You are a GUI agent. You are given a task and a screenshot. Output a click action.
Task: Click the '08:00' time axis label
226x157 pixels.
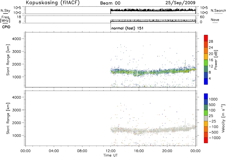coord(82,151)
